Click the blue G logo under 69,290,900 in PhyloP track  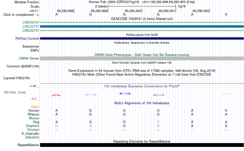[125, 94]
